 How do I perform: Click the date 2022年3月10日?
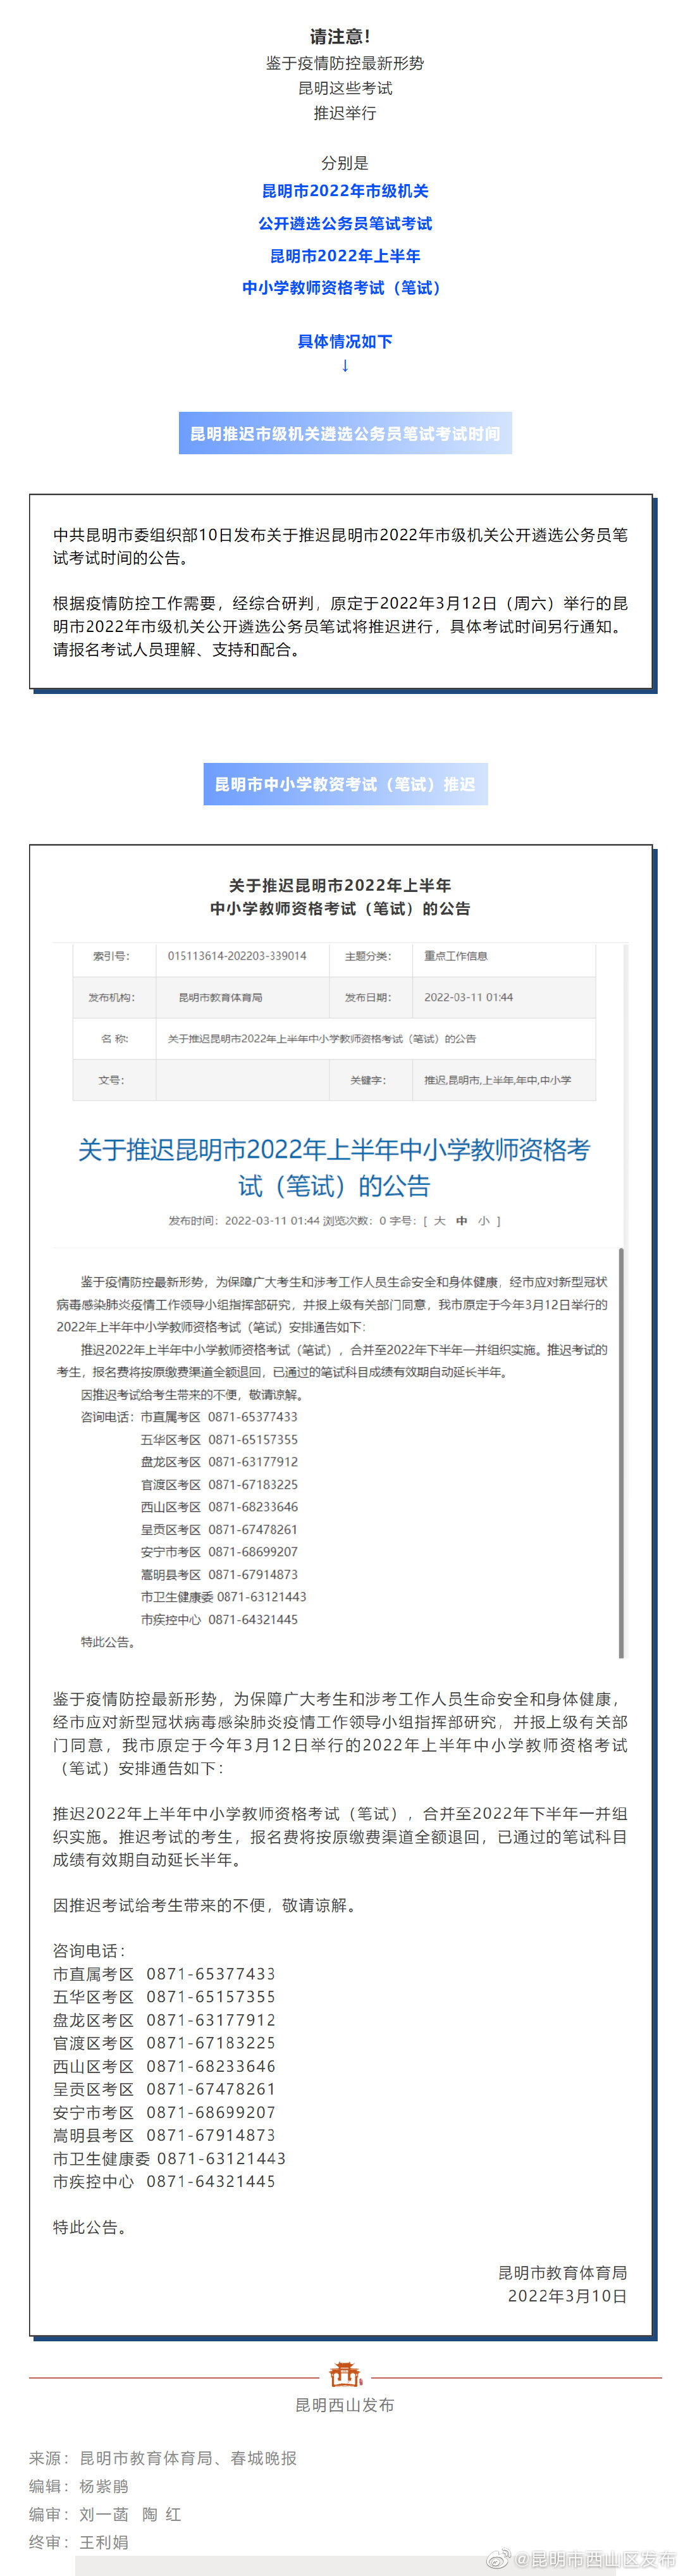pos(567,2296)
